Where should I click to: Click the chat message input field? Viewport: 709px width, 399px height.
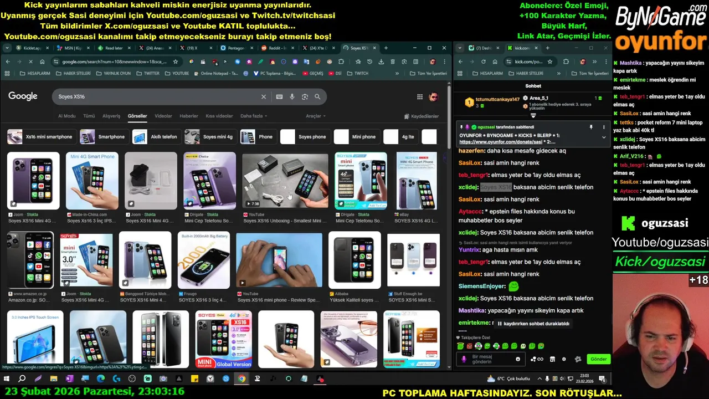point(490,359)
